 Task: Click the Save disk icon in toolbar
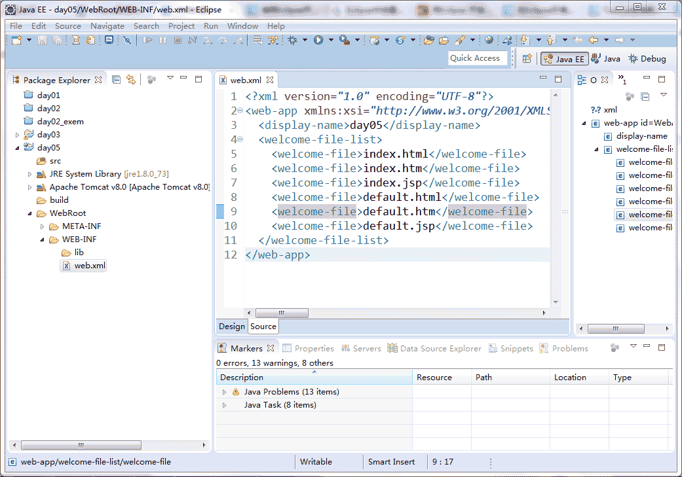pyautogui.click(x=42, y=40)
